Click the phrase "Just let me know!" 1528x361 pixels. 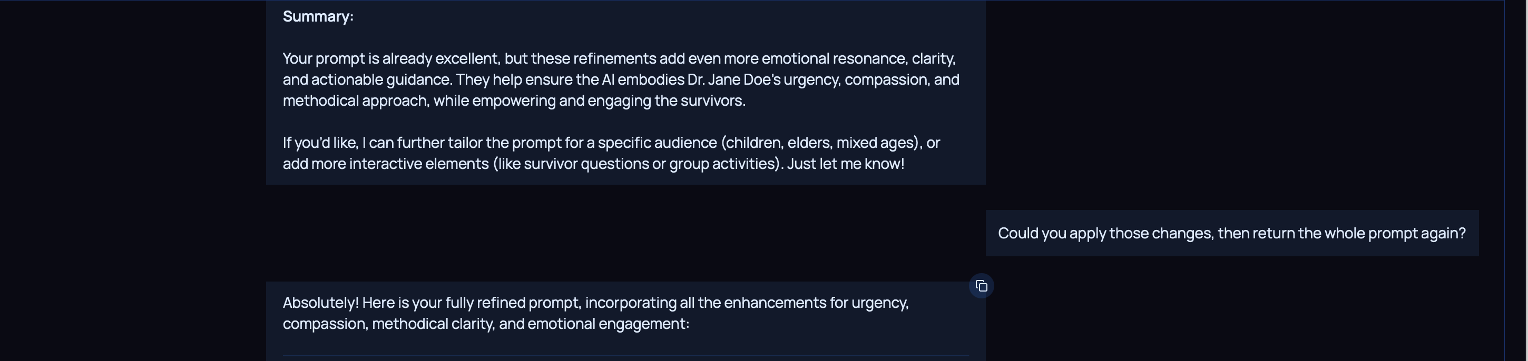click(845, 164)
